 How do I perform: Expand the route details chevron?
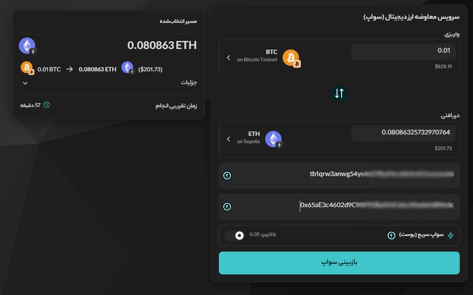25,83
